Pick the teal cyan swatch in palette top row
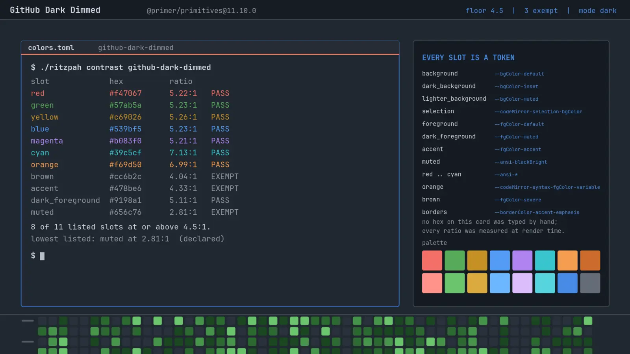The height and width of the screenshot is (354, 630). pos(545,260)
